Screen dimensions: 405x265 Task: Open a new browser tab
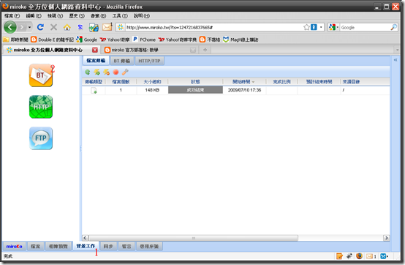tap(205, 50)
